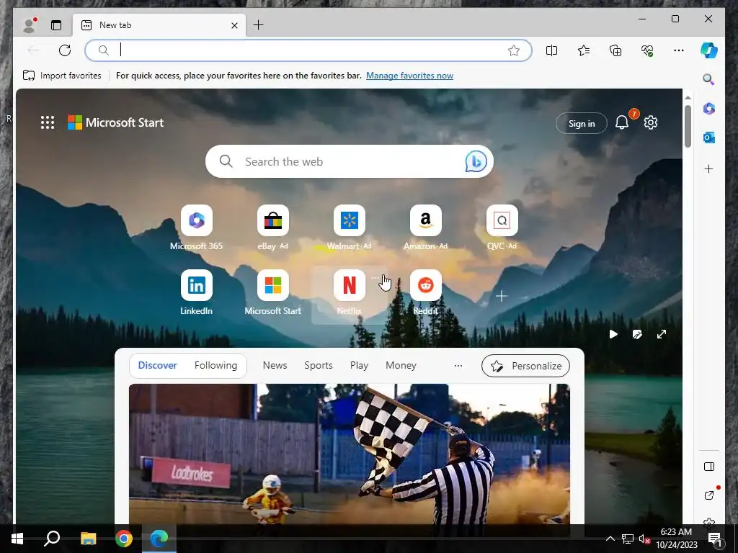
Task: Edit the background image
Action: click(637, 334)
